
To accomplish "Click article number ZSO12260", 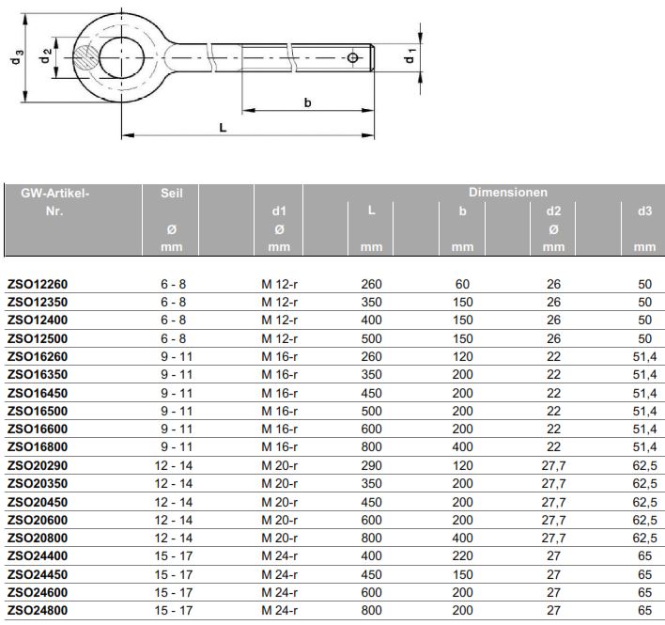I will tap(38, 283).
